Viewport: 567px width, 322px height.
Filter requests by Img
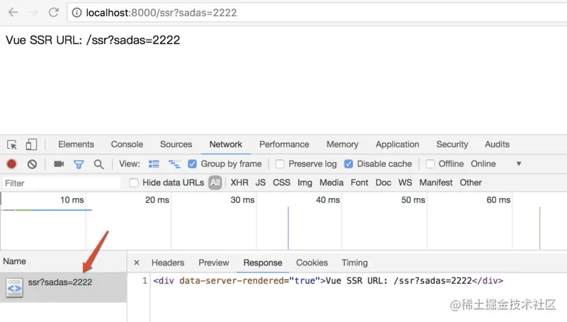pos(305,183)
